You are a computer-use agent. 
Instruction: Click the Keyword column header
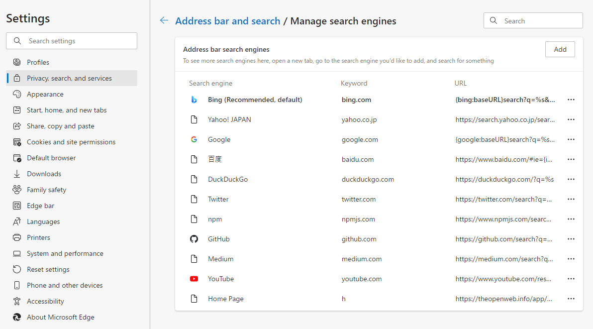(354, 83)
